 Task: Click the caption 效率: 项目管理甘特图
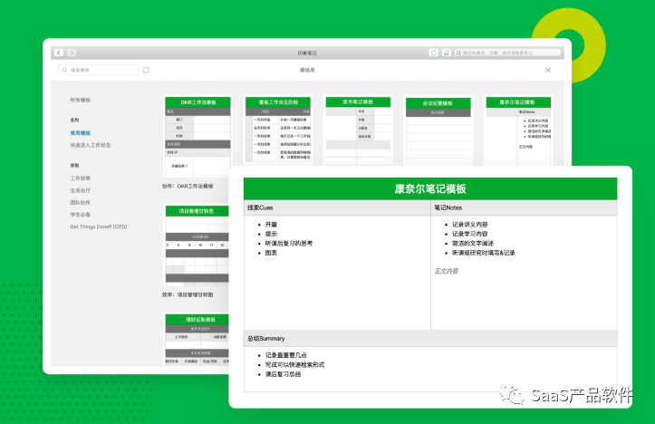coord(188,294)
